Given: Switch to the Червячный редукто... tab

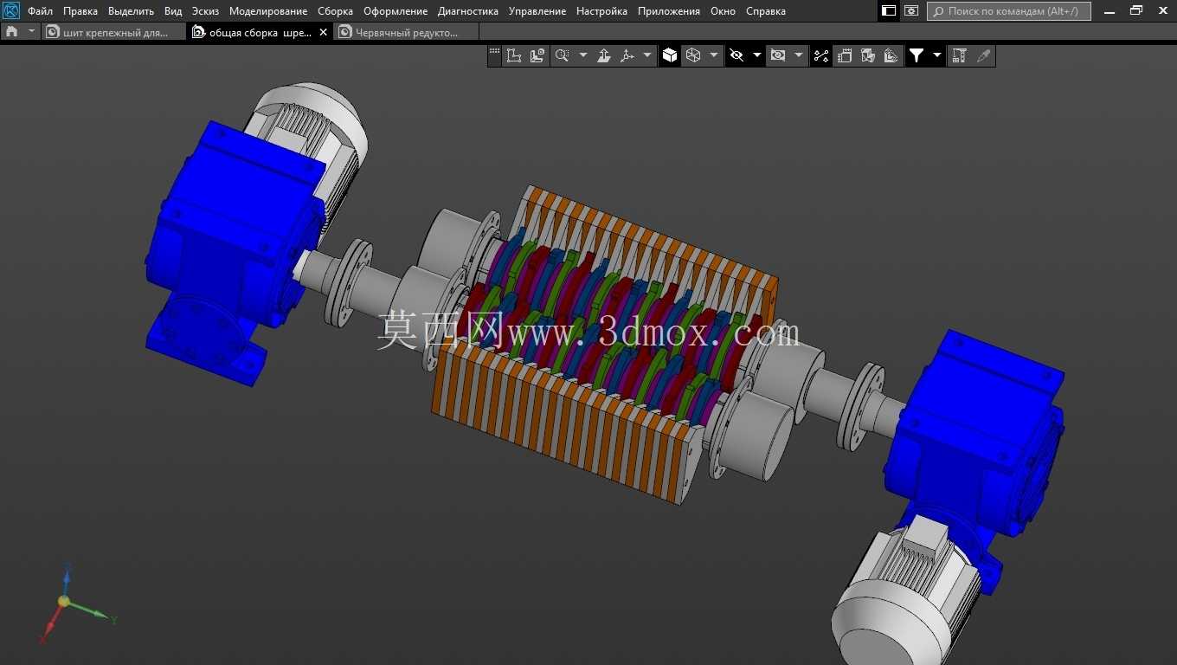Looking at the screenshot, I should (x=407, y=32).
